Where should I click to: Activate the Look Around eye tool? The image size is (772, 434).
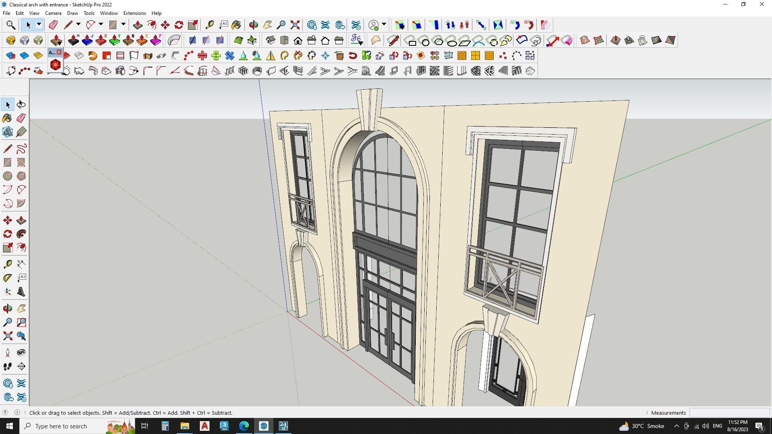pyautogui.click(x=21, y=353)
